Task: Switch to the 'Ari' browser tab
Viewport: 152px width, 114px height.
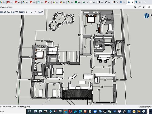Action: coord(93,2)
